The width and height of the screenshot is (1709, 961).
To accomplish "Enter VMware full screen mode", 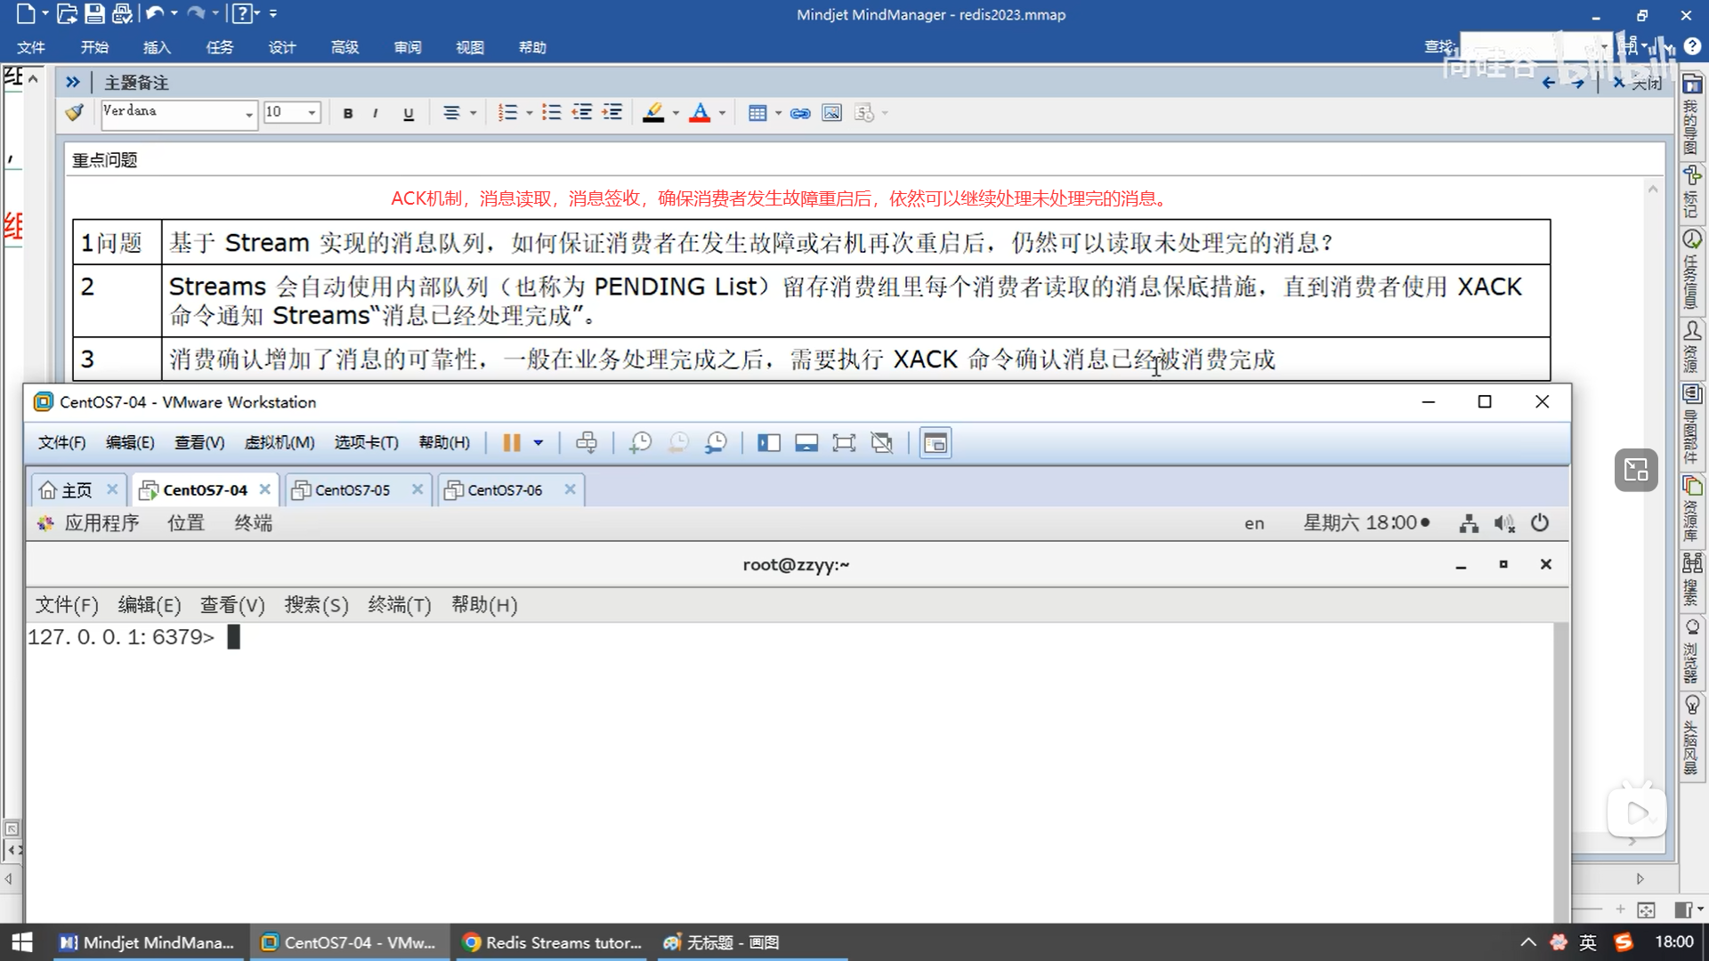I will 843,443.
